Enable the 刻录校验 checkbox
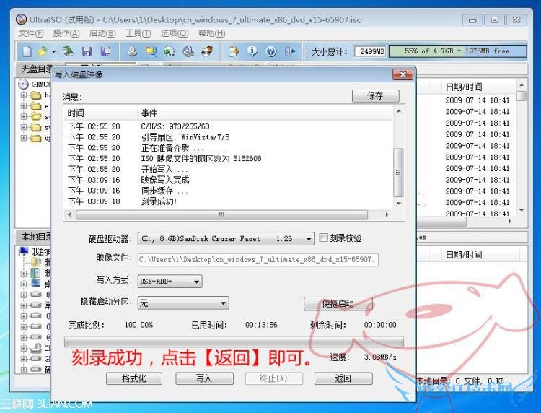This screenshot has width=541, height=413. tap(323, 238)
